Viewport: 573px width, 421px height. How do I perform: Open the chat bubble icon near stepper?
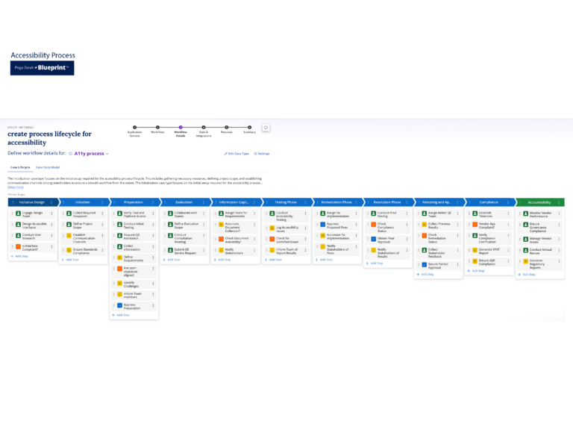(x=266, y=128)
